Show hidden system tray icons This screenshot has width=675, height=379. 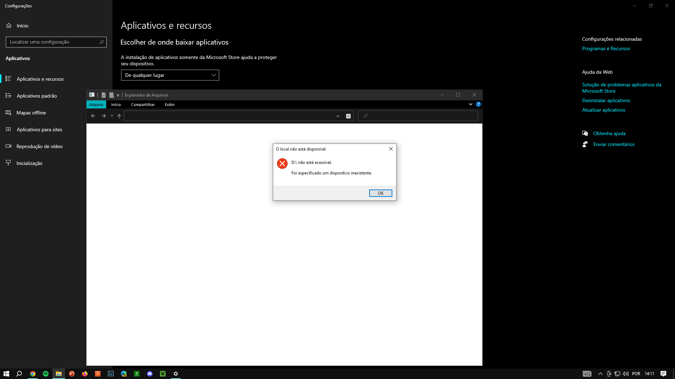coord(600,374)
